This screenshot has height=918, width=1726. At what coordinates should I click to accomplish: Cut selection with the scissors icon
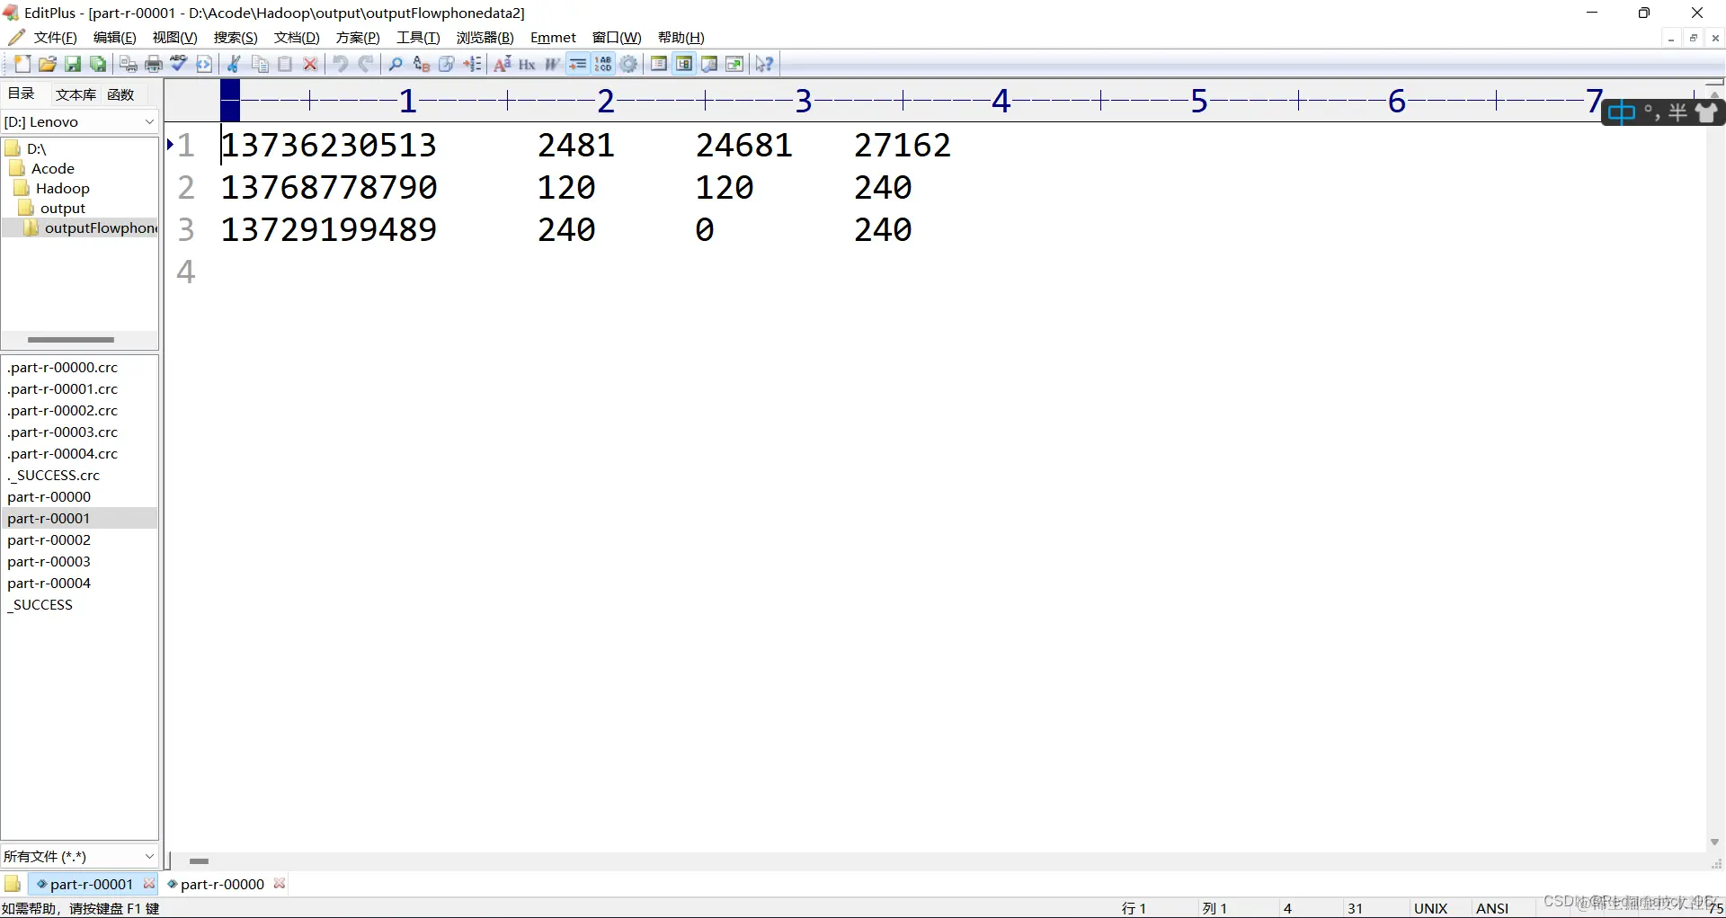tap(234, 64)
